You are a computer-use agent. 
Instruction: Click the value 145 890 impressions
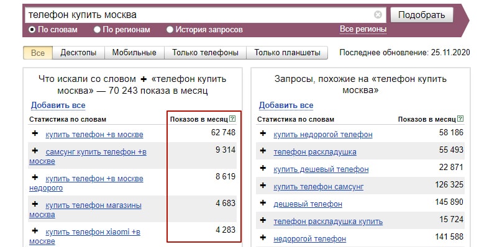coord(449,202)
